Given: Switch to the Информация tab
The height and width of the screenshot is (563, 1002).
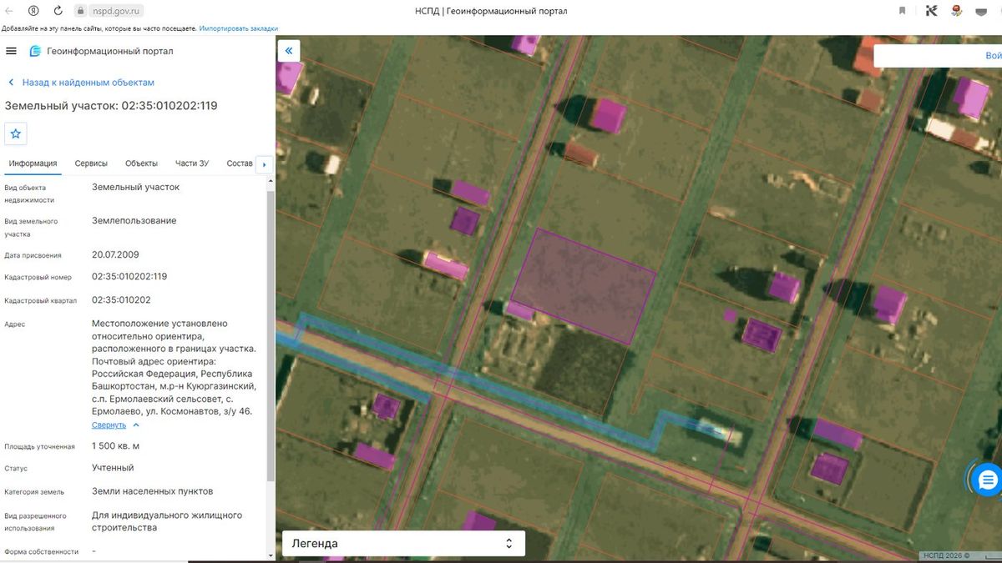Looking at the screenshot, I should 33,163.
